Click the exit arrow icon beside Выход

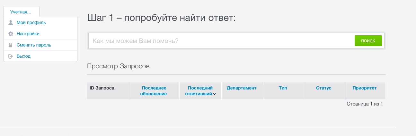click(11, 56)
